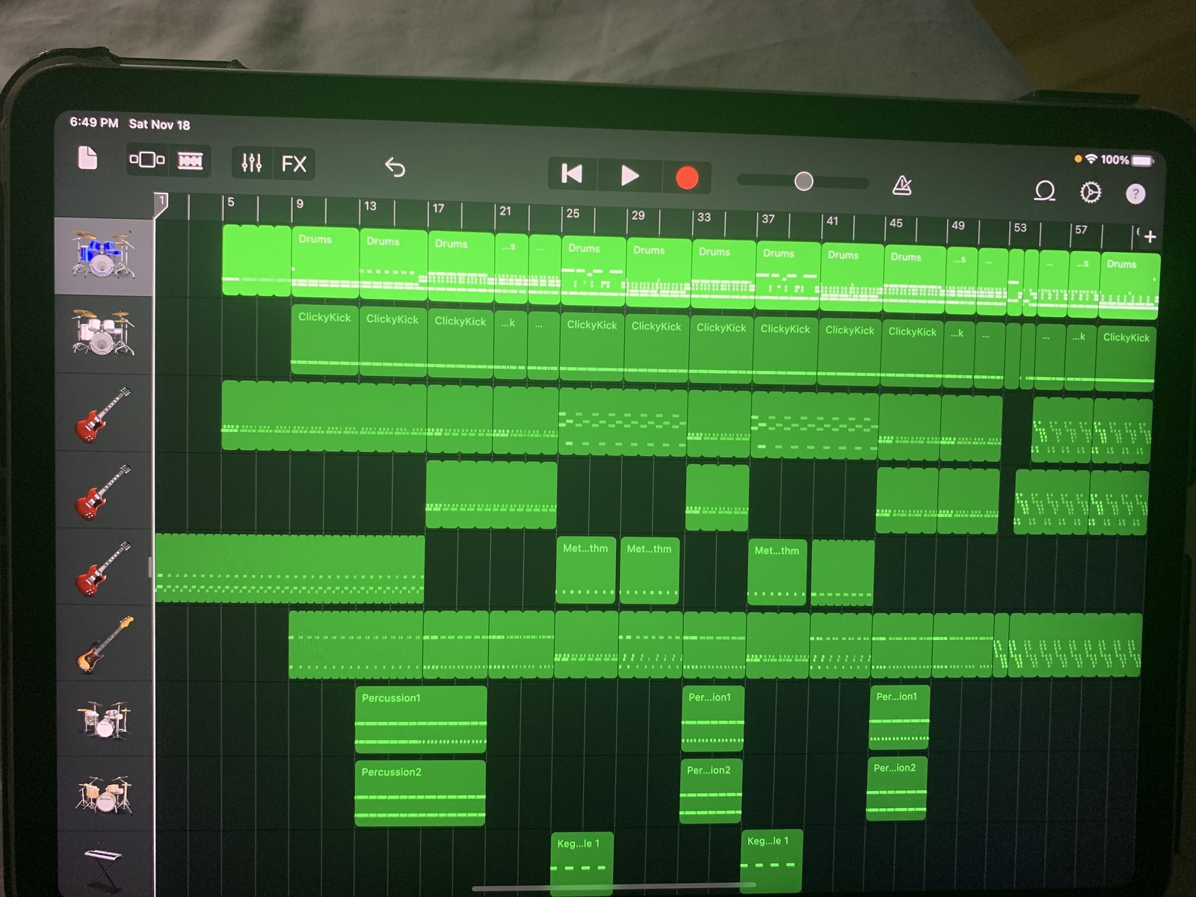Tap bar 9 on the ruler
Viewport: 1196px width, 897px height.
[300, 203]
